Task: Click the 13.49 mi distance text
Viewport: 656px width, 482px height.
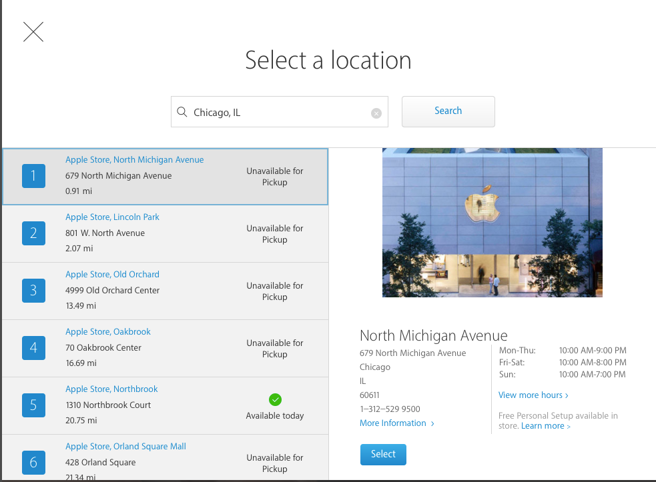Action: 81,305
